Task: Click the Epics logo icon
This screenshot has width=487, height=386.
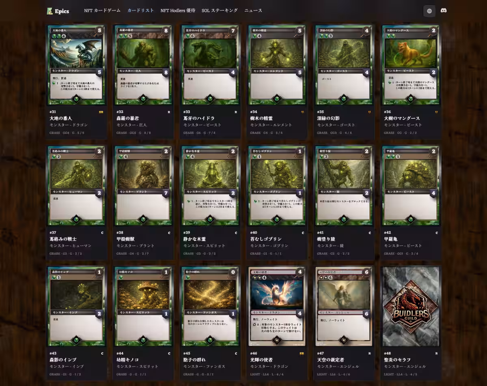Action: (50, 11)
